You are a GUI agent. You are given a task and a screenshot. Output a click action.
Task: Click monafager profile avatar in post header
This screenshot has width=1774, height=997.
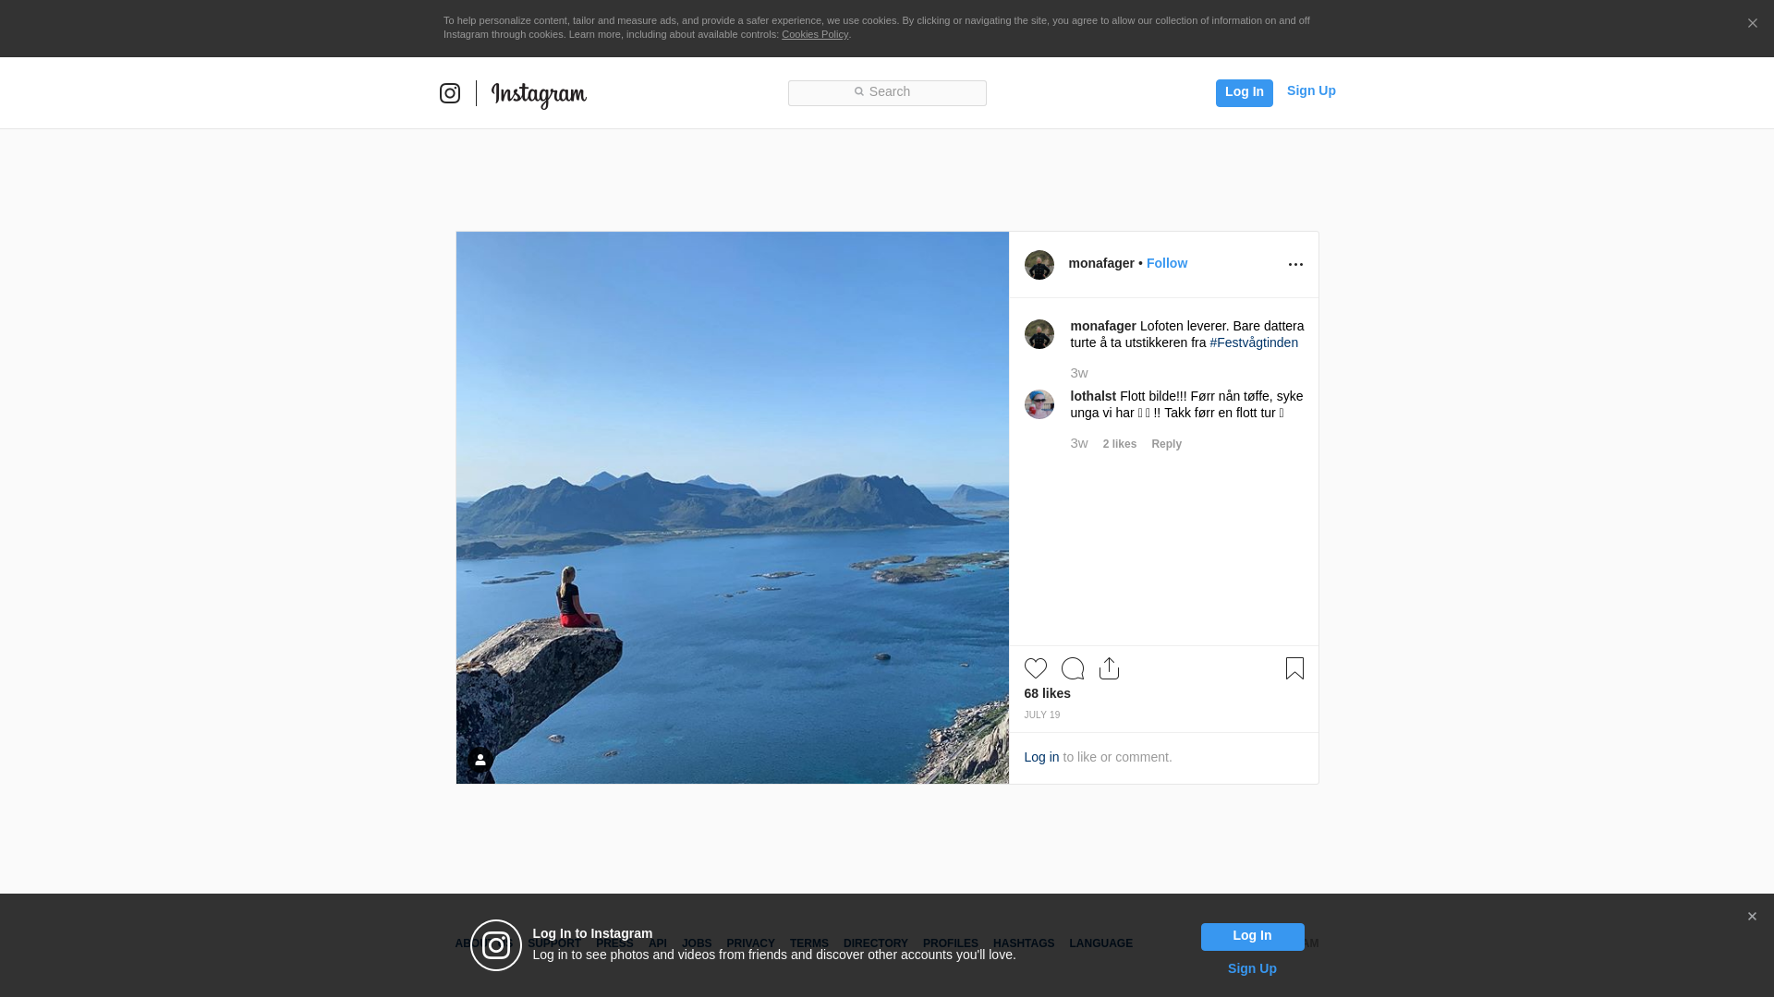[1039, 265]
